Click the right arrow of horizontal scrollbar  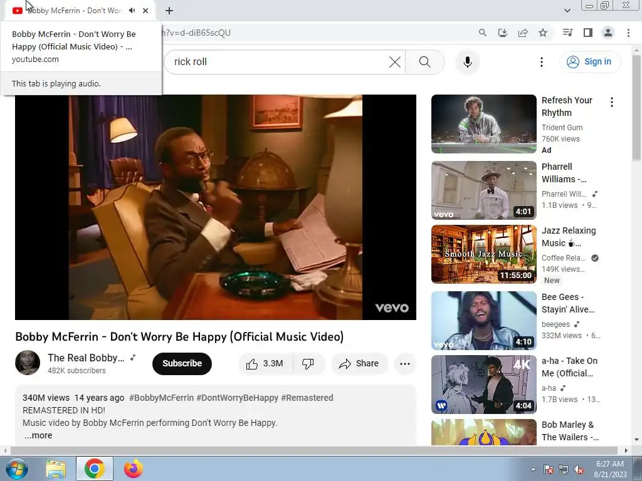[x=626, y=450]
